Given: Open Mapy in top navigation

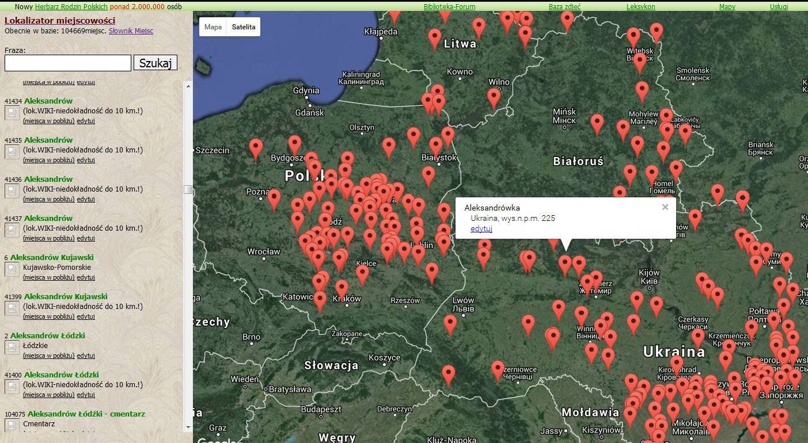Looking at the screenshot, I should click(727, 7).
